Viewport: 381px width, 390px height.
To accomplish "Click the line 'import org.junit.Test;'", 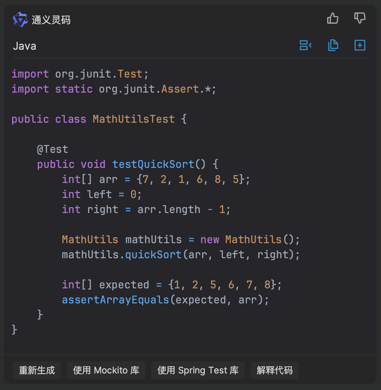I will [80, 74].
